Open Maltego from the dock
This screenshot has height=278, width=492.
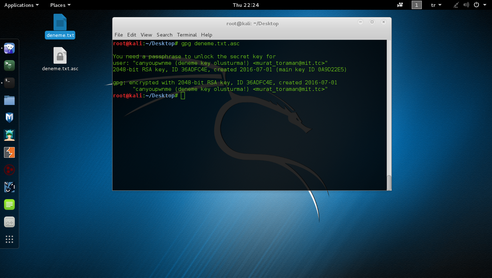[x=9, y=170]
